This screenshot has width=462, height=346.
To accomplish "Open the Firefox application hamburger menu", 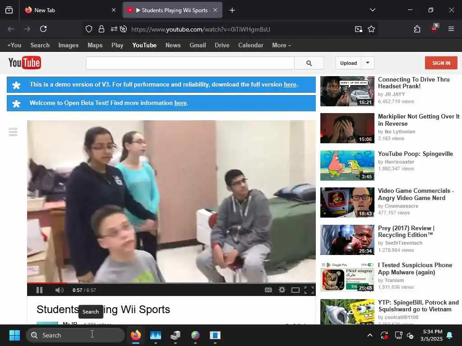I will pyautogui.click(x=451, y=29).
